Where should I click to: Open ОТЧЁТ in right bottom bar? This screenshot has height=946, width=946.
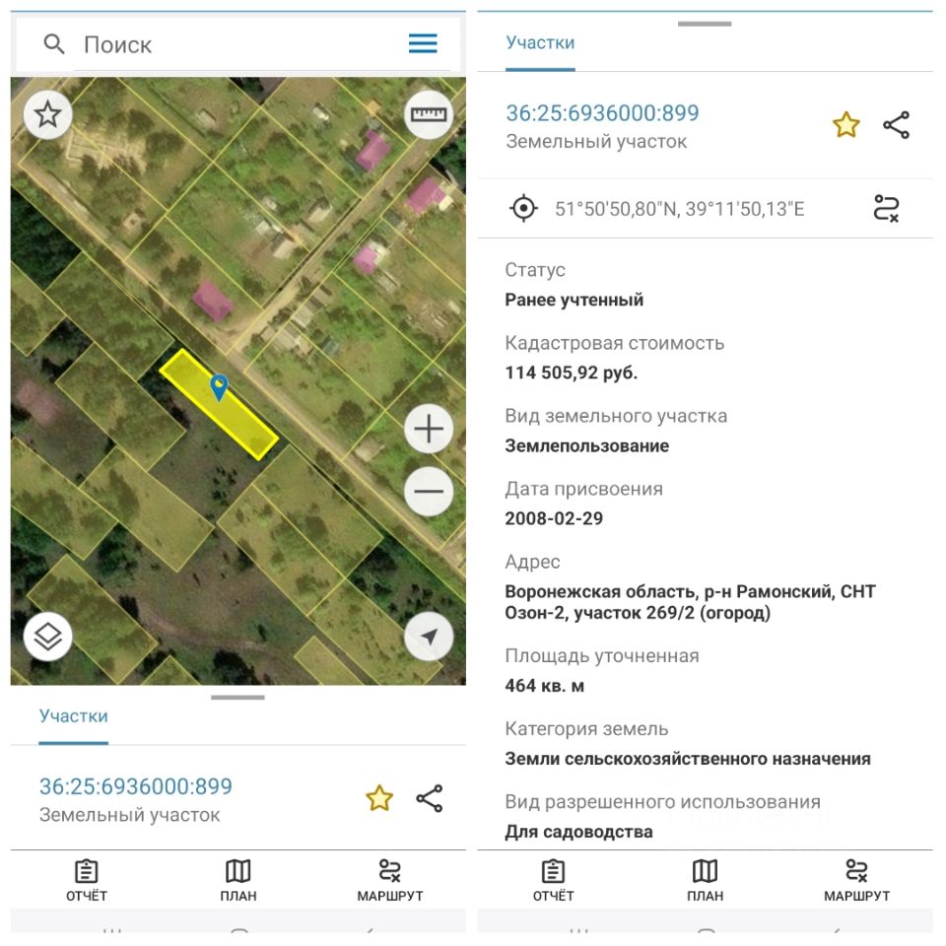click(x=553, y=880)
